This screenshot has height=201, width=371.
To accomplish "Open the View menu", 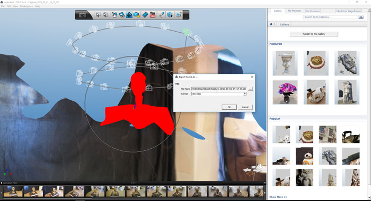I will (x=15, y=6).
